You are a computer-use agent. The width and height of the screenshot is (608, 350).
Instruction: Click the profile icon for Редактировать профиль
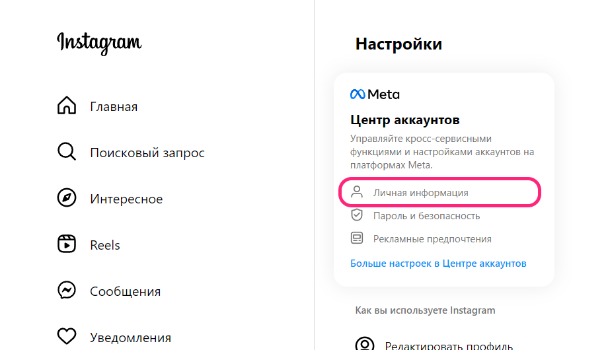pyautogui.click(x=365, y=344)
